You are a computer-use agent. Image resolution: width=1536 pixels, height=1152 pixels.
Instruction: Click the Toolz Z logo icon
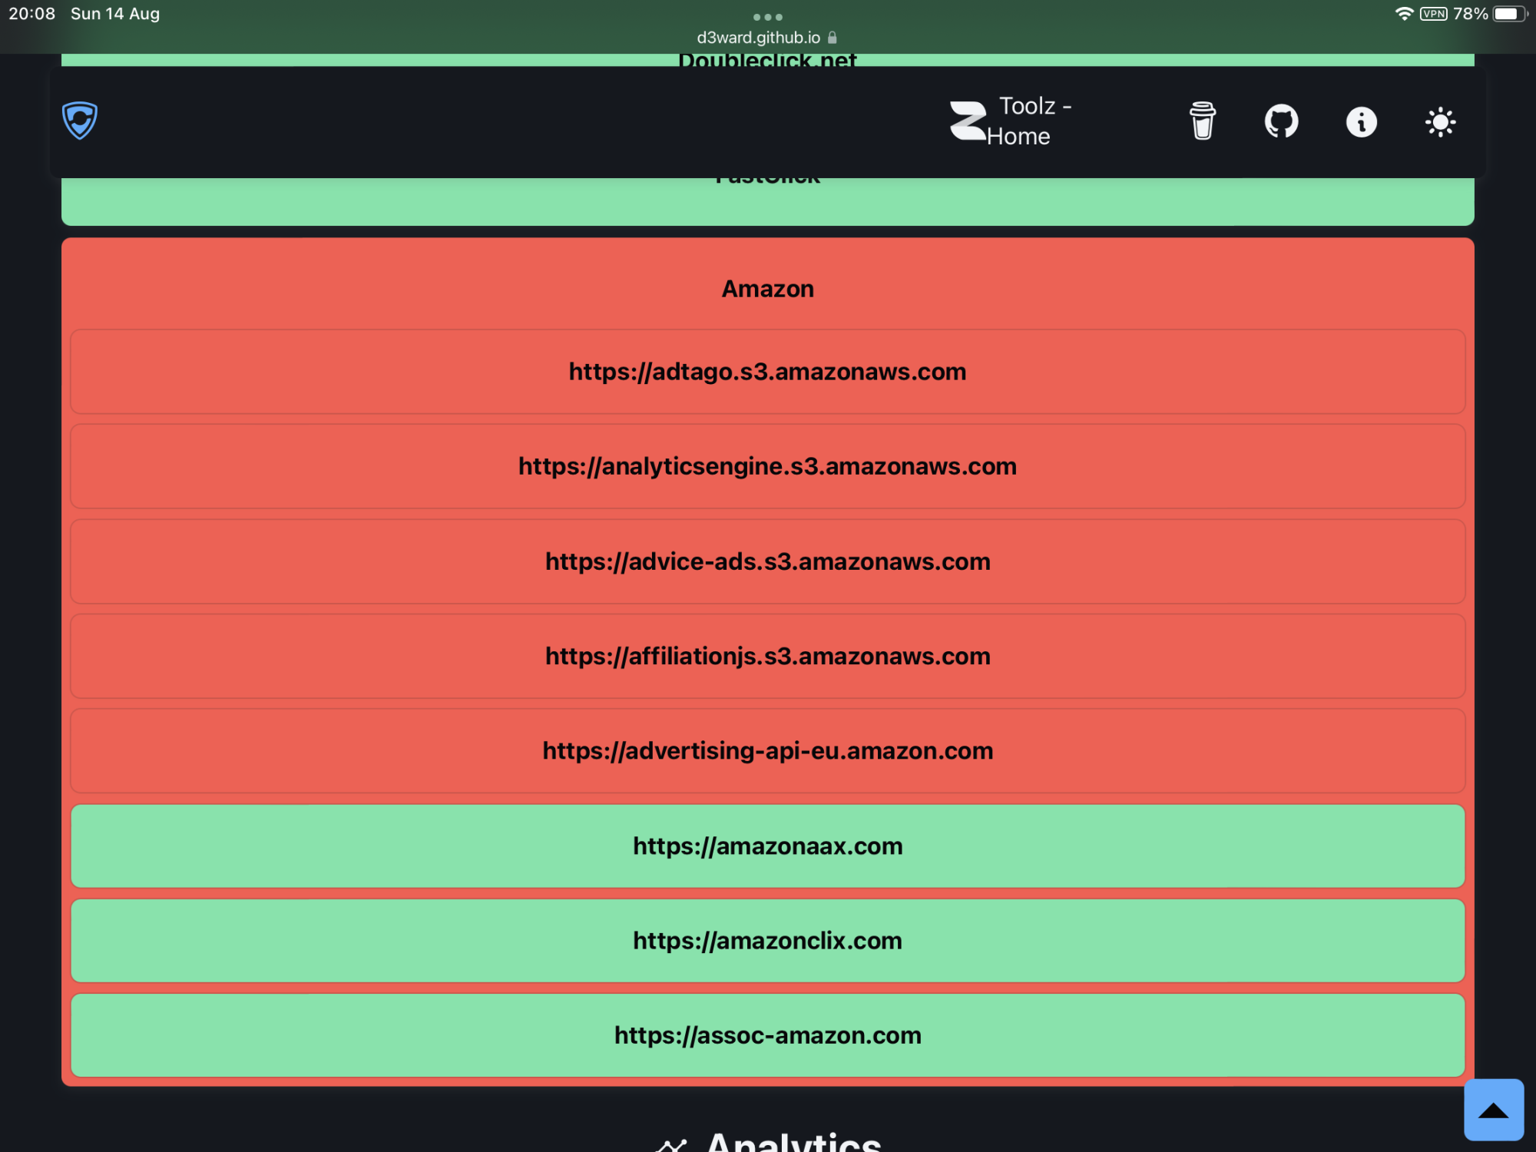(x=967, y=121)
